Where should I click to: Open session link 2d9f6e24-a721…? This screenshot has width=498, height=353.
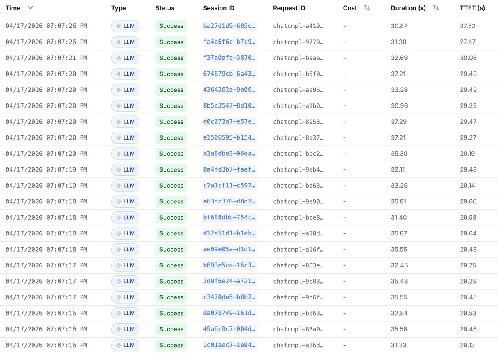(x=230, y=281)
